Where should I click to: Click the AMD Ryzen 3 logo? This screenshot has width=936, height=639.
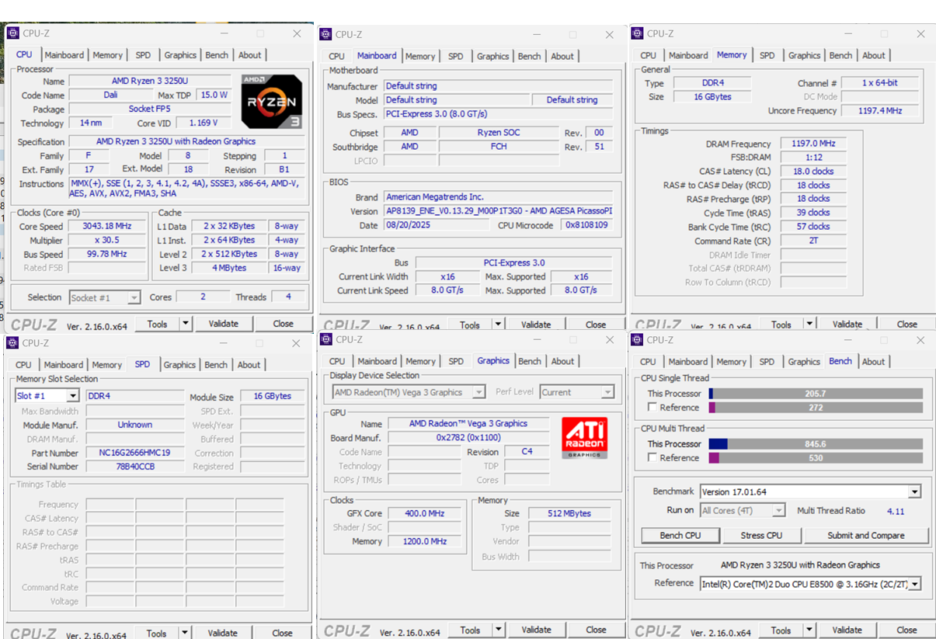(x=271, y=101)
